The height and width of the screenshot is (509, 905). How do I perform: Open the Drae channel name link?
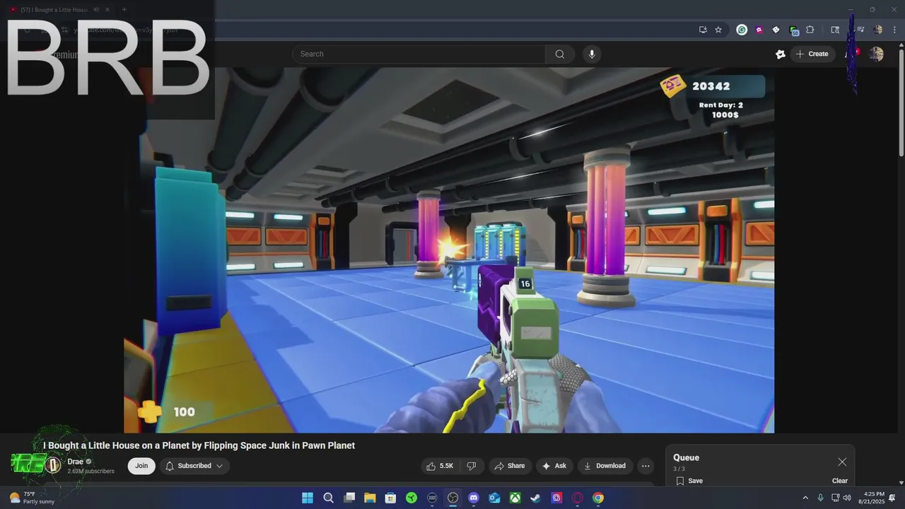76,462
